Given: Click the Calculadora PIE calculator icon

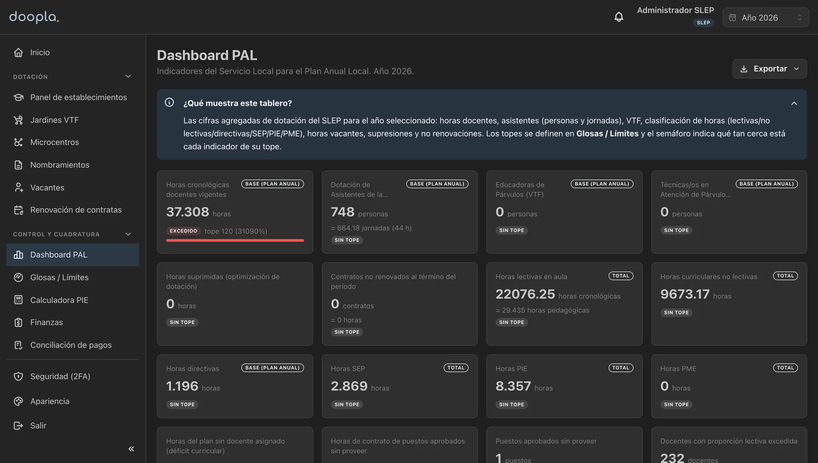Looking at the screenshot, I should (x=18, y=300).
